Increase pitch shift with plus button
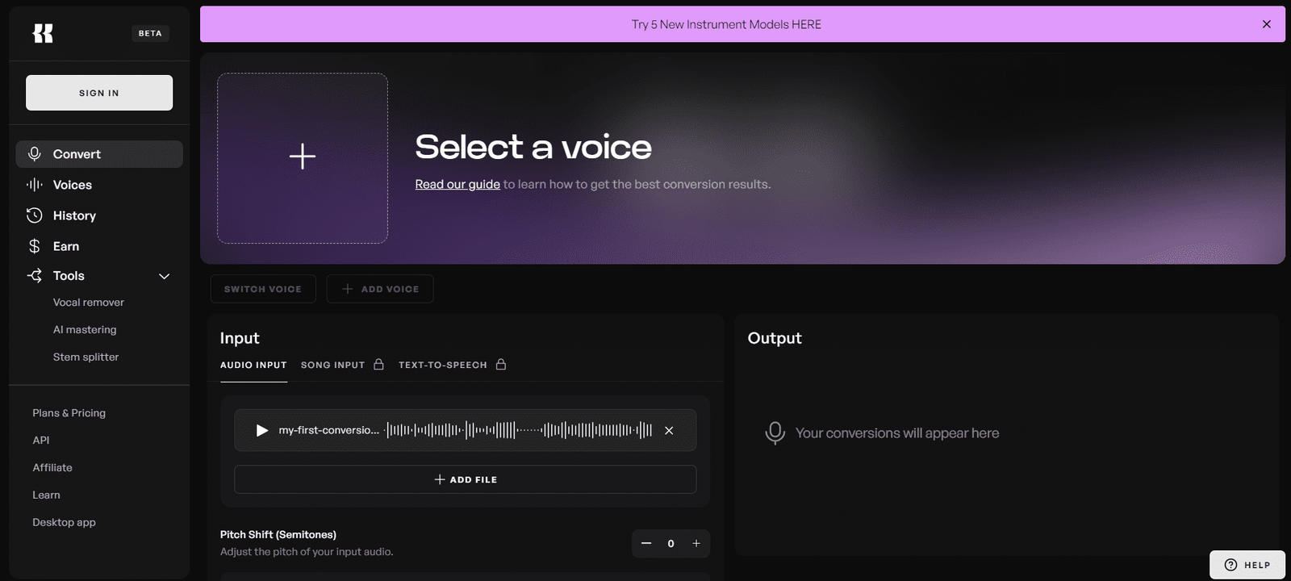Viewport: 1291px width, 581px height. (696, 544)
